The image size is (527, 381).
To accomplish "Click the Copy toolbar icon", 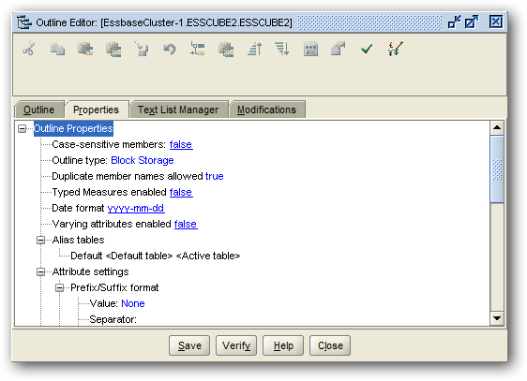I will coord(57,49).
